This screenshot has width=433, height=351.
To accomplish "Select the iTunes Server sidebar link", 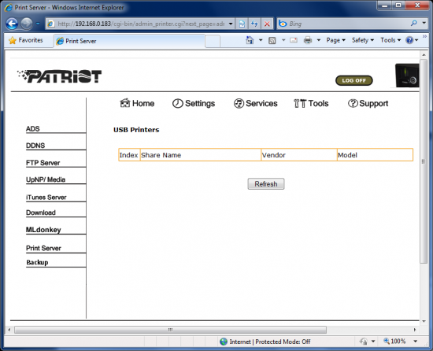I will click(46, 198).
